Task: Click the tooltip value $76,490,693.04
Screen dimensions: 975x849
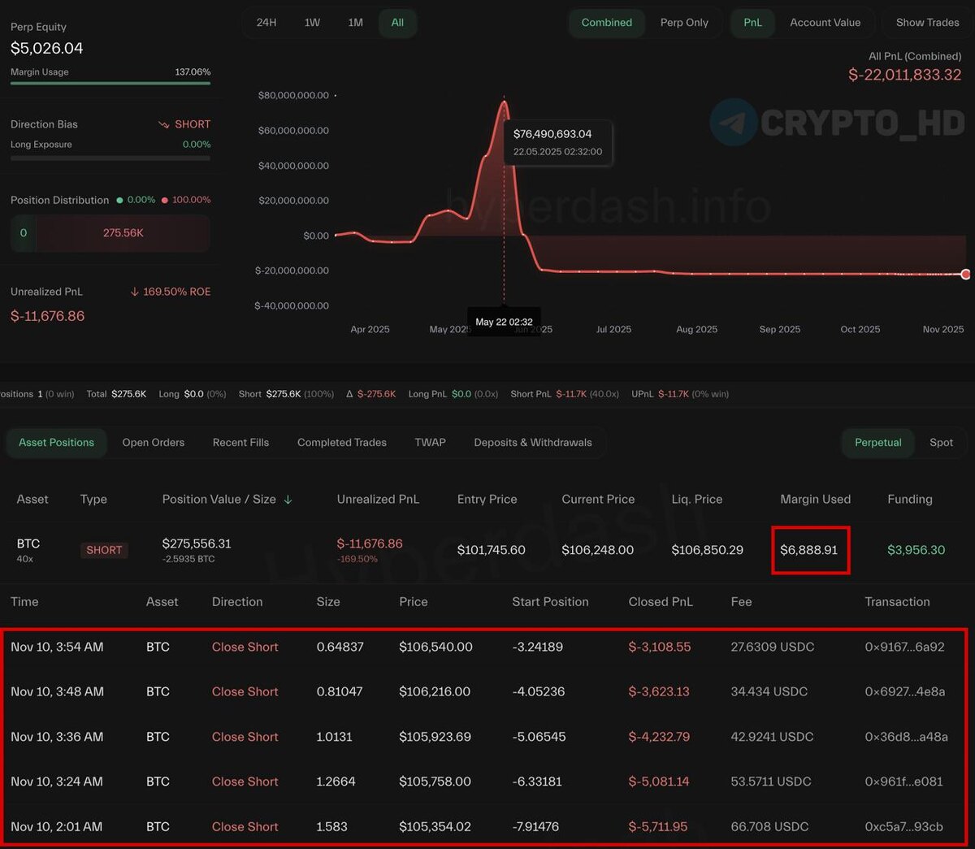Action: pyautogui.click(x=552, y=134)
